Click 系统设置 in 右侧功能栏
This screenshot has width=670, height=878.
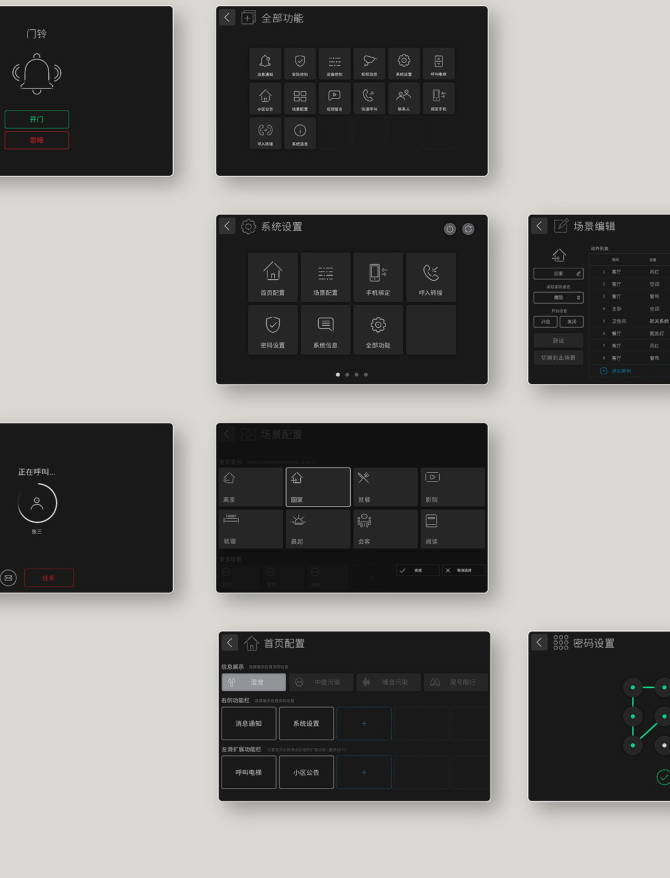306,723
